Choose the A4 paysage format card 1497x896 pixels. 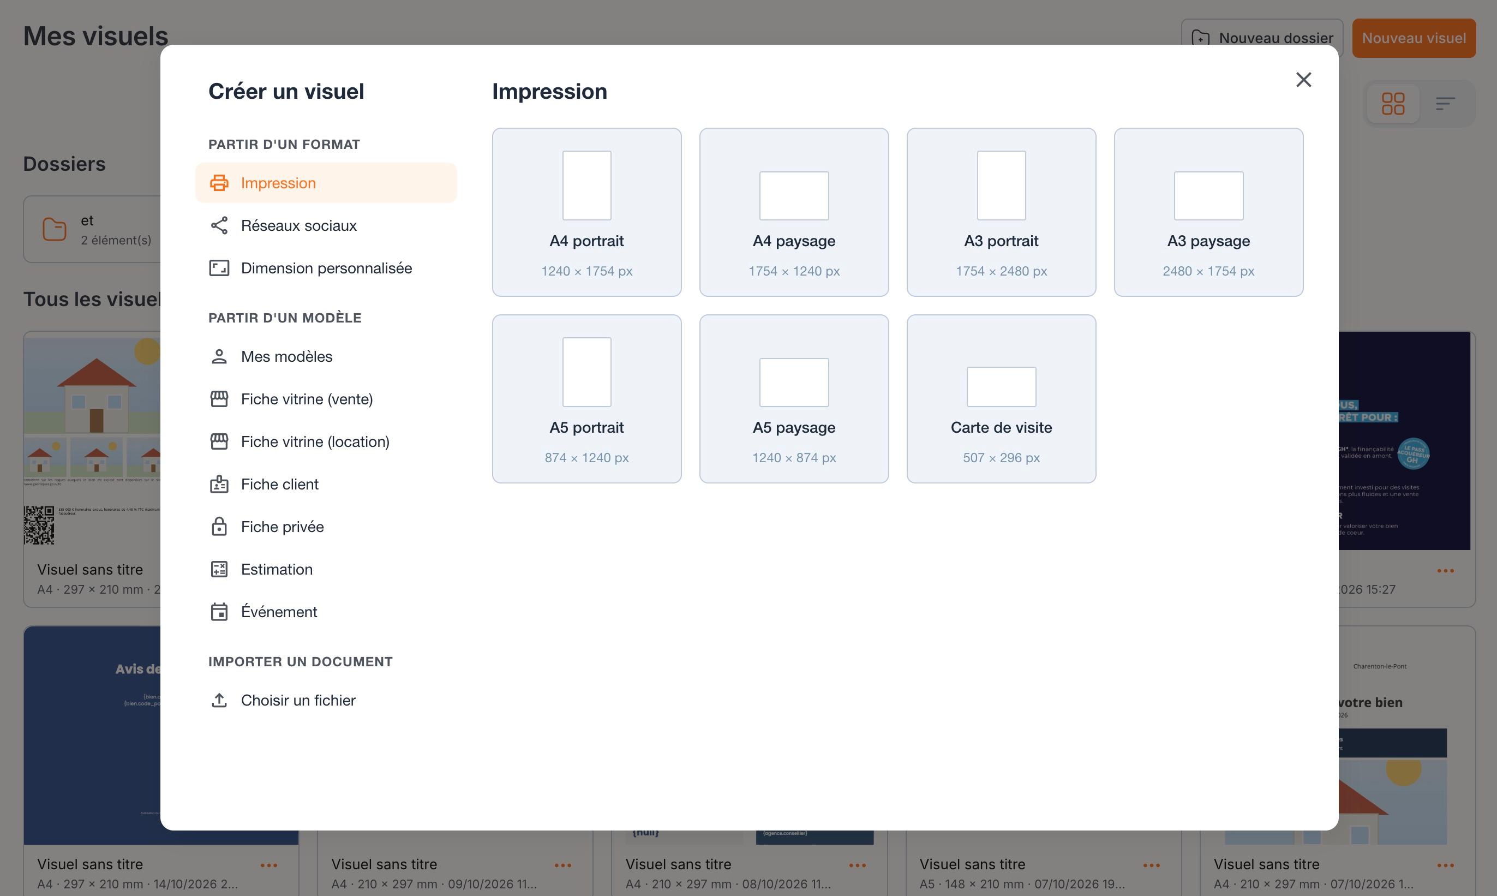point(794,212)
